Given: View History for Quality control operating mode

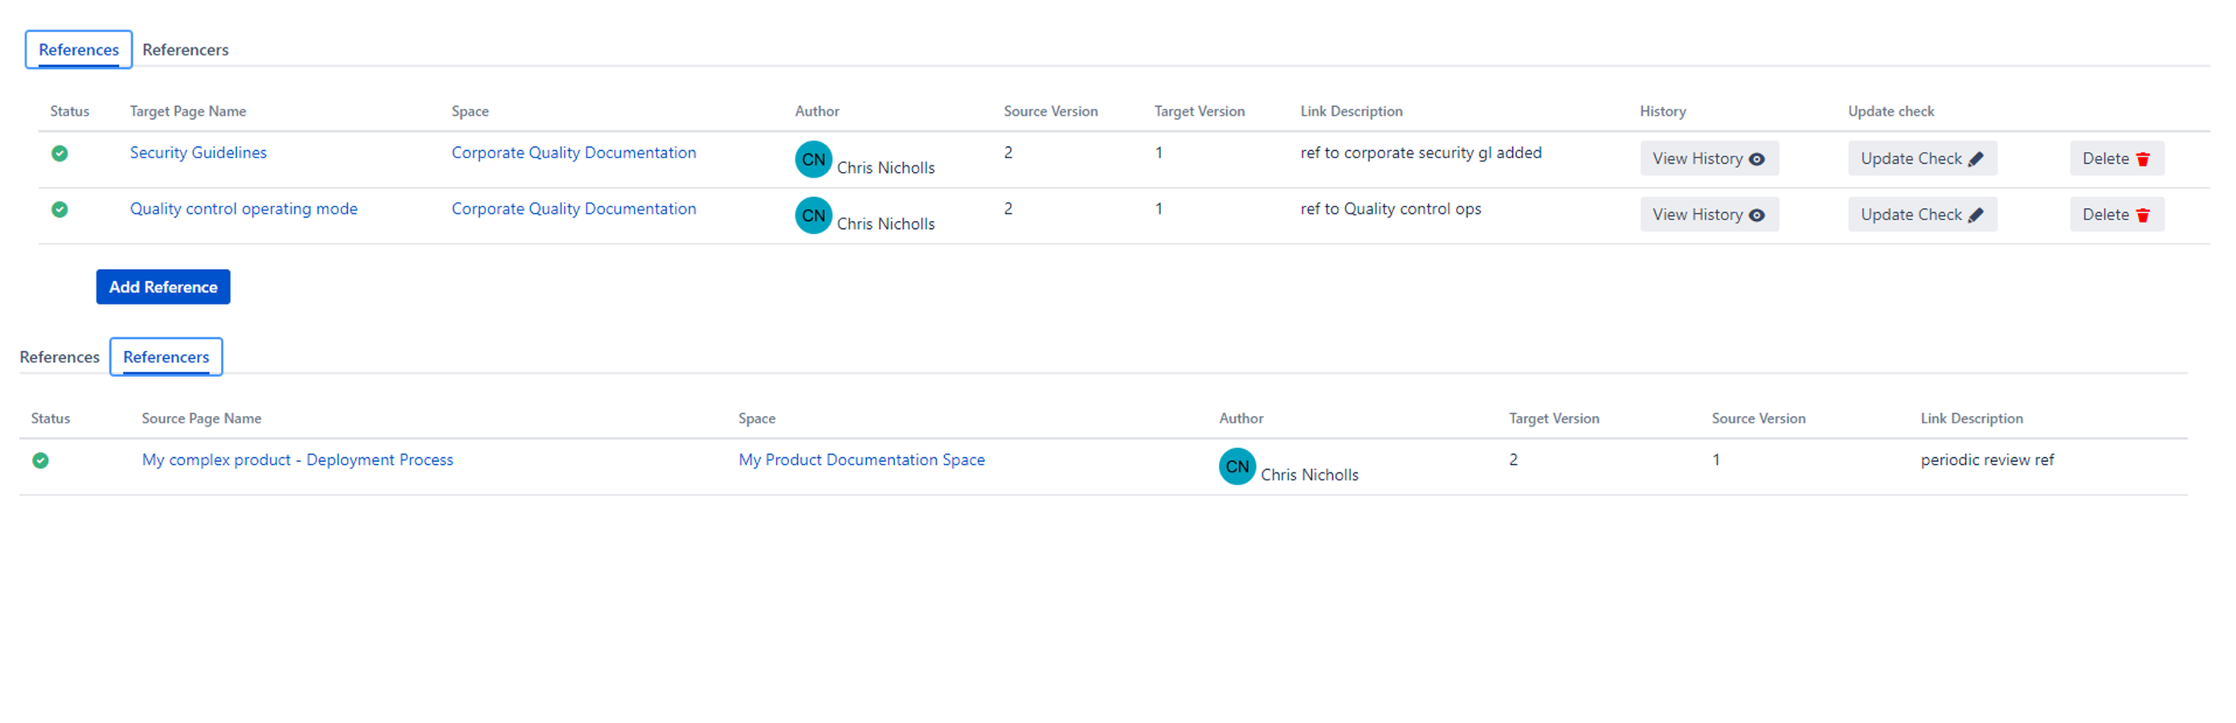Looking at the screenshot, I should click(1708, 214).
